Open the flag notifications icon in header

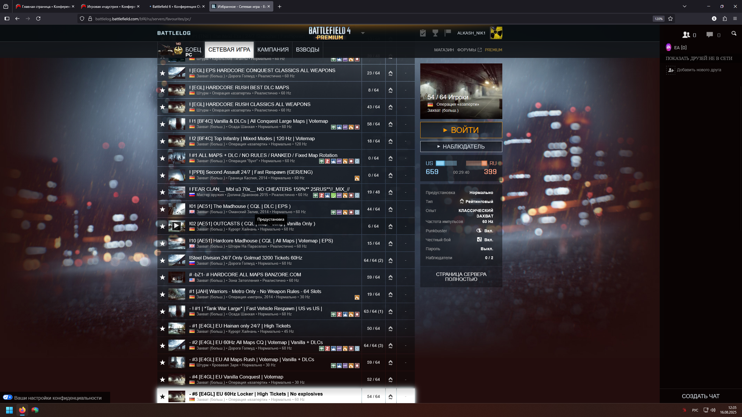[448, 33]
